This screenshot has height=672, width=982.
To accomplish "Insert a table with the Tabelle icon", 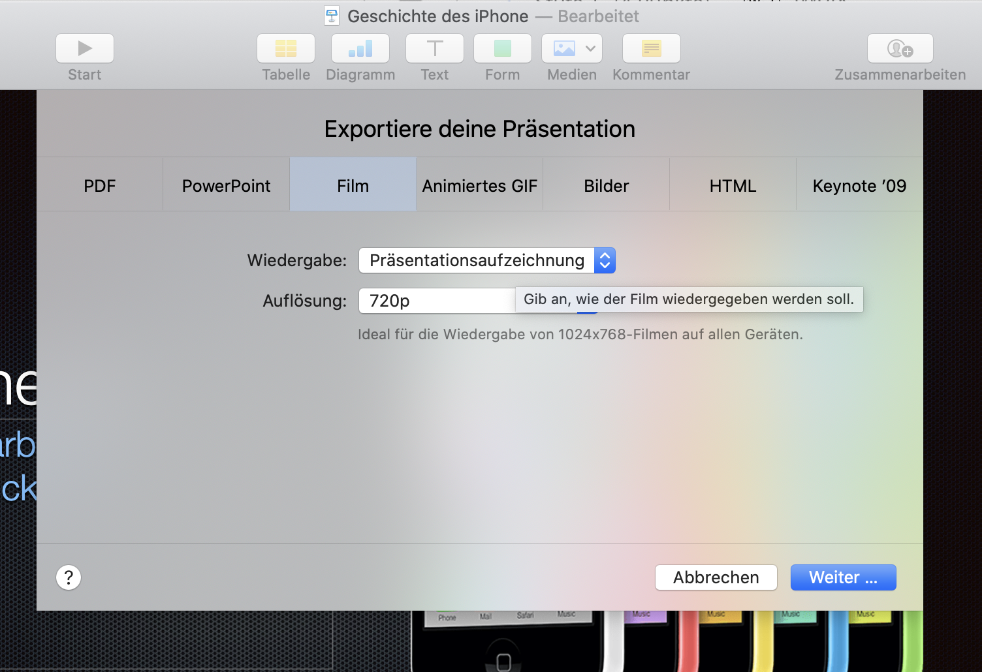I will pyautogui.click(x=286, y=48).
